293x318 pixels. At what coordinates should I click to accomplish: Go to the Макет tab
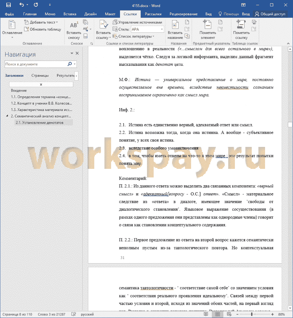[x=110, y=14]
